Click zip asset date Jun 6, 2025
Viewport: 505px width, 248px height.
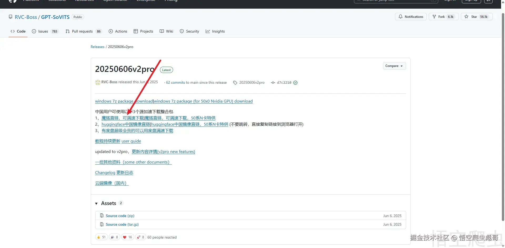click(x=392, y=216)
